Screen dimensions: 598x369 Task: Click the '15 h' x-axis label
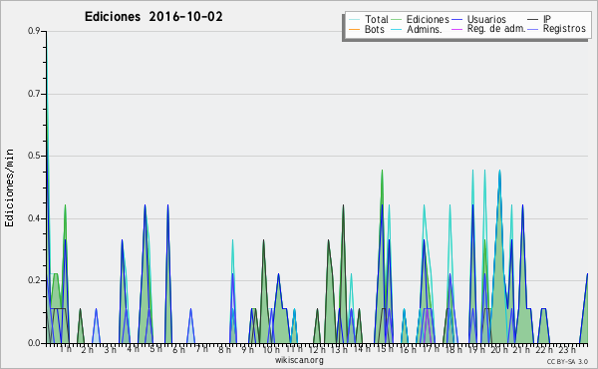(x=385, y=349)
